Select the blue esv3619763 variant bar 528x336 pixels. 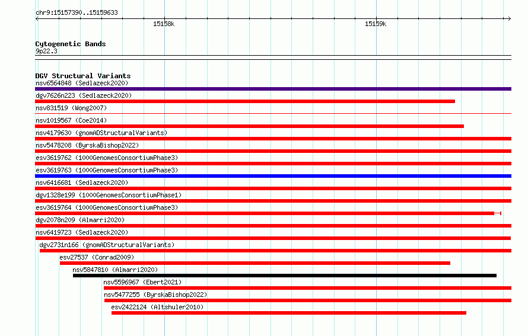pos(273,176)
